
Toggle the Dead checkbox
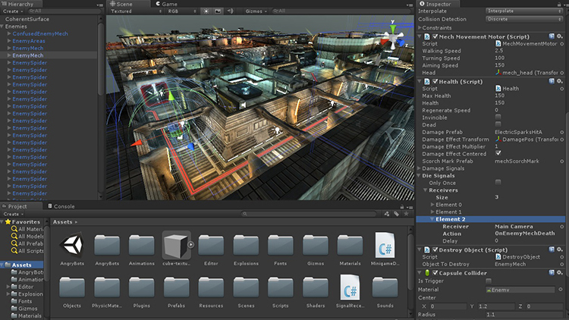coord(498,124)
